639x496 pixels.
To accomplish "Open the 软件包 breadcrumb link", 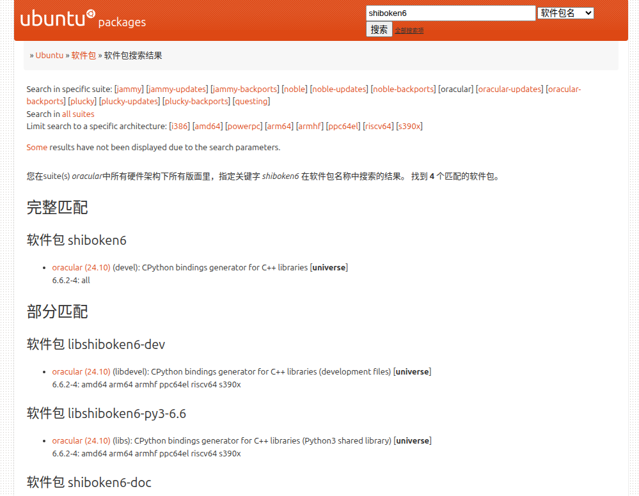I will coord(84,56).
